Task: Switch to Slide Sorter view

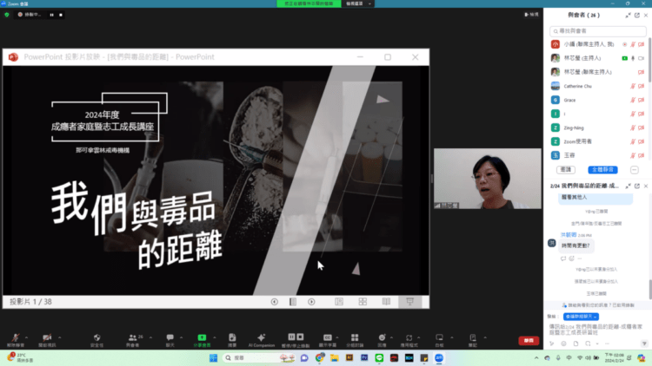Action: point(363,302)
